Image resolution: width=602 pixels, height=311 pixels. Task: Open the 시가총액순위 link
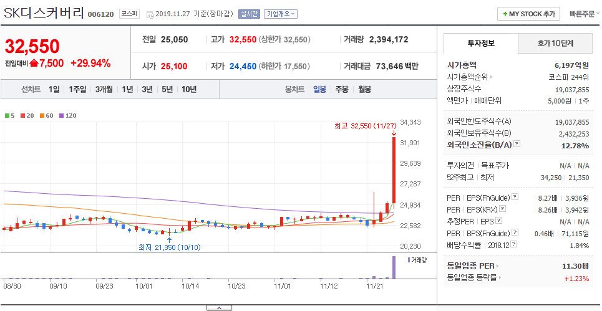[470, 77]
